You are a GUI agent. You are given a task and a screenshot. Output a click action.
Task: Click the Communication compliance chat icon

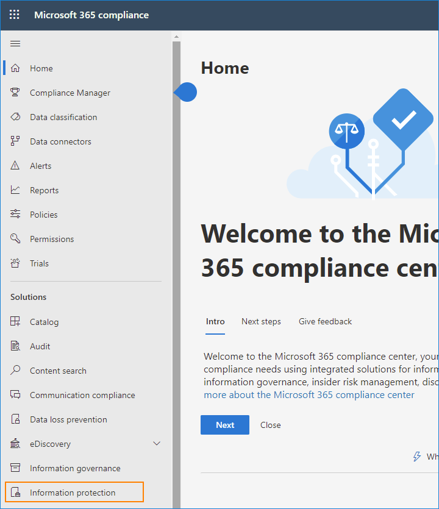coord(15,395)
